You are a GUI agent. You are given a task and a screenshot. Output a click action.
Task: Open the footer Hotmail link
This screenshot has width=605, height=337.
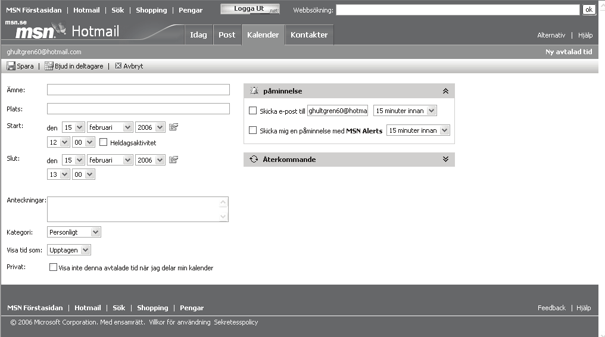click(88, 308)
